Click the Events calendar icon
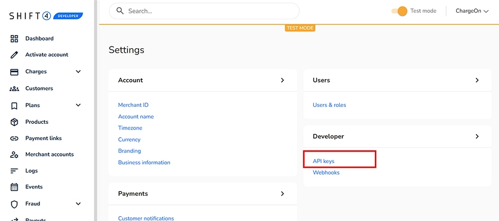Image resolution: width=499 pixels, height=221 pixels. tap(15, 187)
